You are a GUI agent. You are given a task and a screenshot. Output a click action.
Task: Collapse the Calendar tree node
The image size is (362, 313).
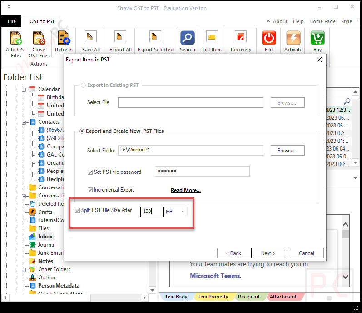[x=24, y=90]
